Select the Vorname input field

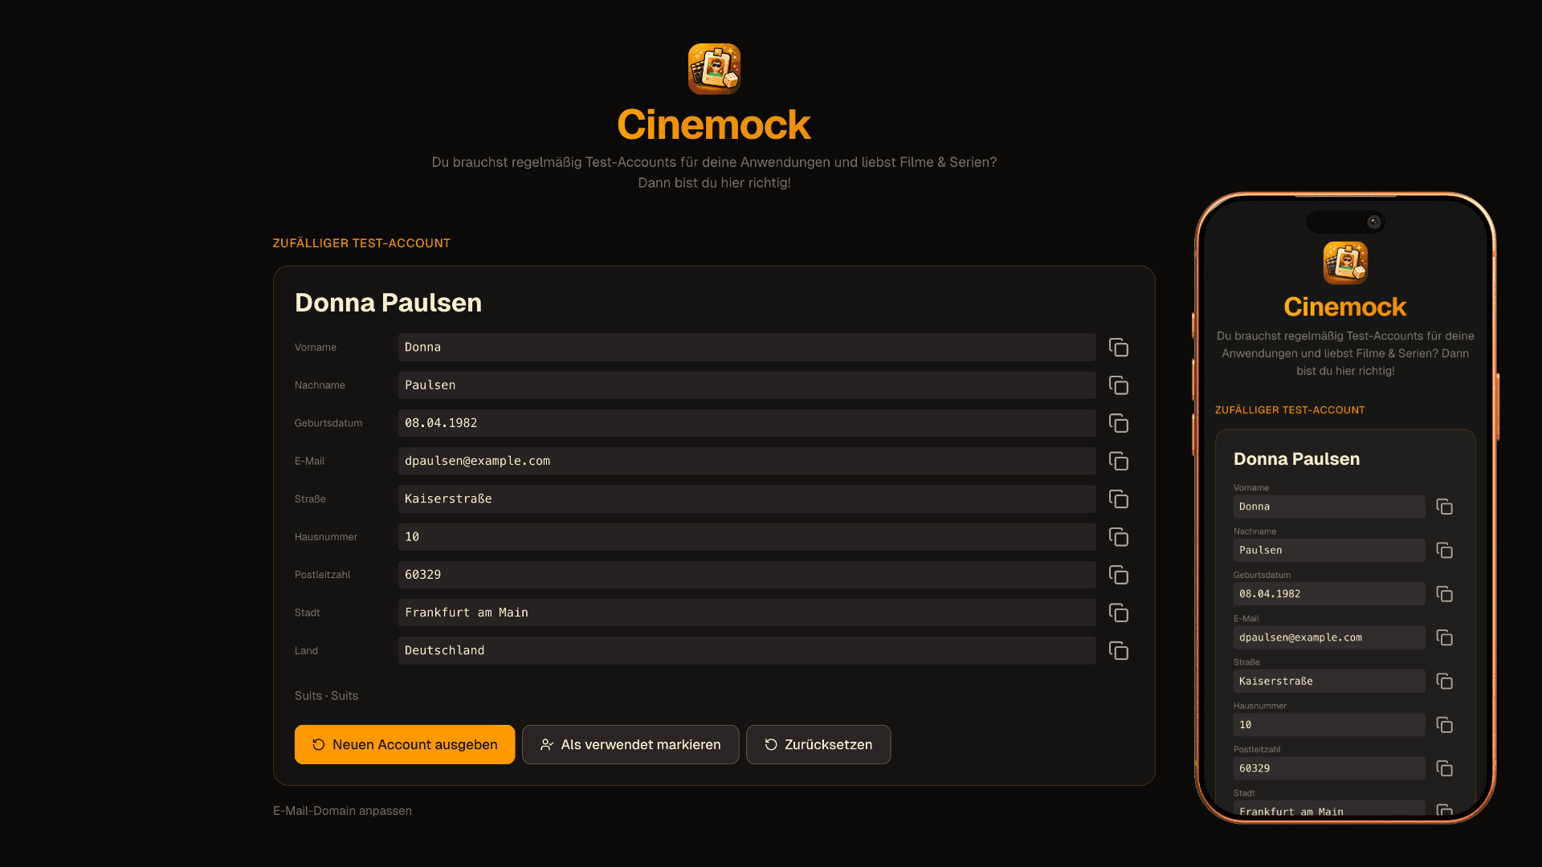click(x=745, y=347)
